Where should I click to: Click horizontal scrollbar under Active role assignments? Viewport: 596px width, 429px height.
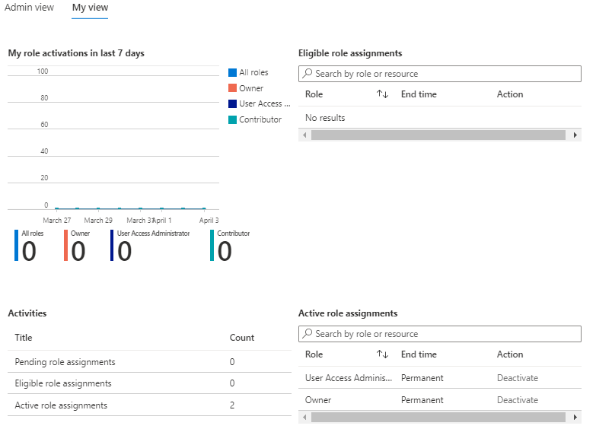(440, 417)
